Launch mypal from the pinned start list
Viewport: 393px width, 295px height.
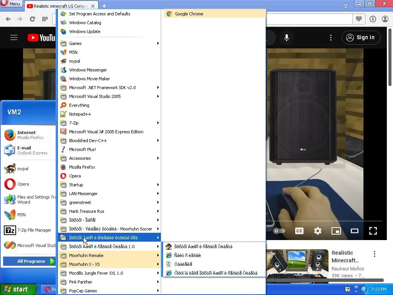pyautogui.click(x=29, y=169)
